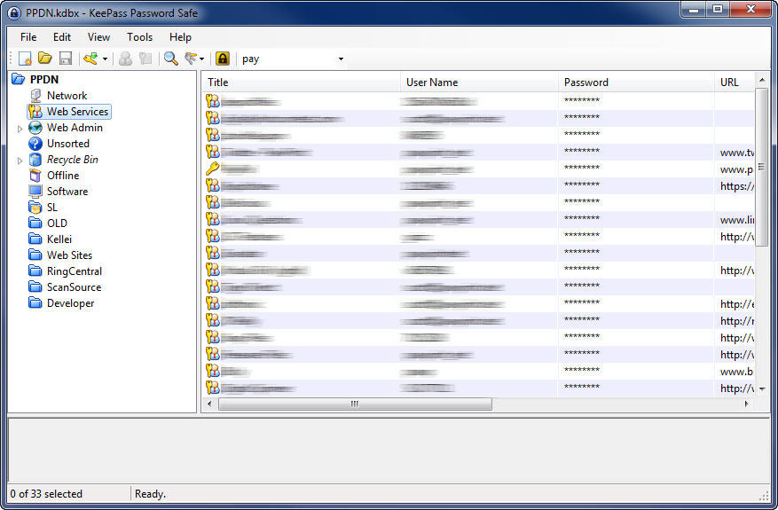This screenshot has height=510, width=778.
Task: Click the vertical scrollbar down arrow
Action: (x=762, y=389)
